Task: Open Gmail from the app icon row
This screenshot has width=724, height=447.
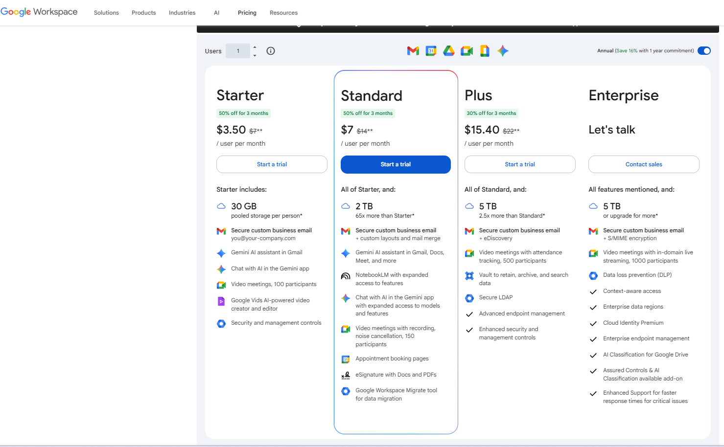Action: tap(413, 50)
